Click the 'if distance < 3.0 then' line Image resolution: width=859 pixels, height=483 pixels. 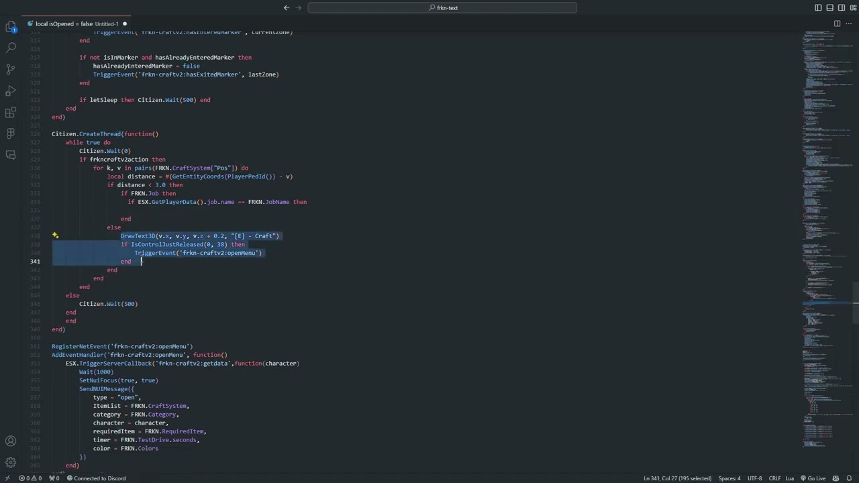pos(145,185)
